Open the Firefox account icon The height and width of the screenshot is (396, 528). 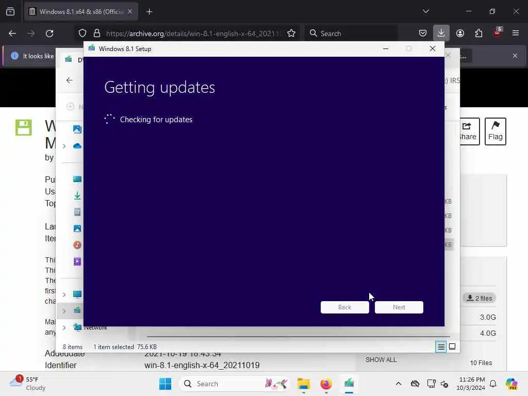(460, 34)
